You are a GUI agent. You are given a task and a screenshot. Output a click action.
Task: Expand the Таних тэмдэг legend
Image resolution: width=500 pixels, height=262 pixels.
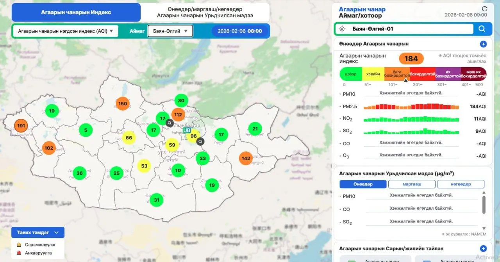point(38,232)
